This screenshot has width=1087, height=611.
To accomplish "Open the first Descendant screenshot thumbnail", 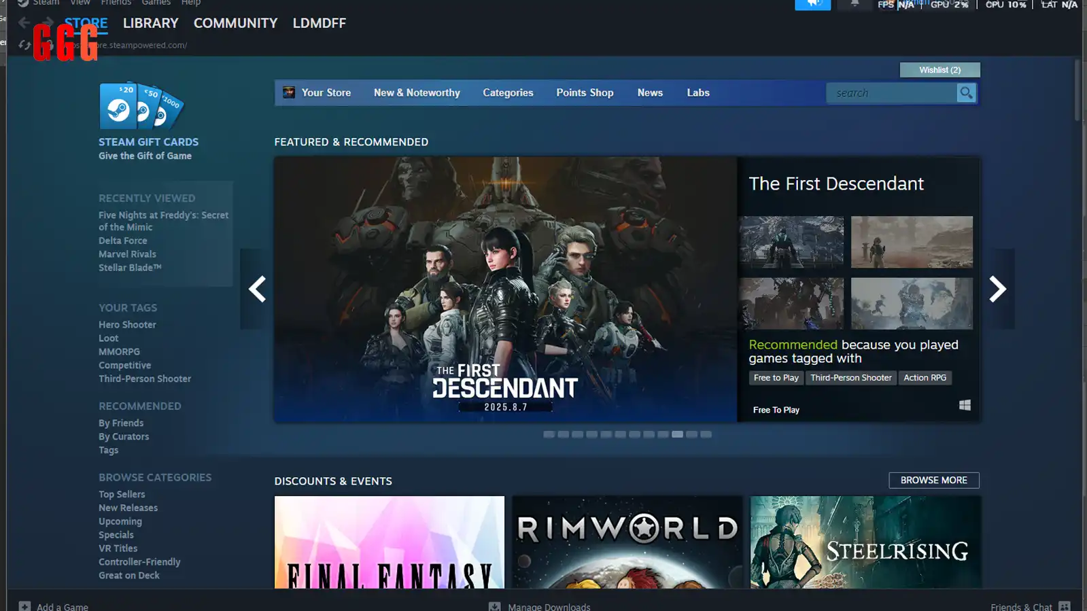I will [x=791, y=242].
